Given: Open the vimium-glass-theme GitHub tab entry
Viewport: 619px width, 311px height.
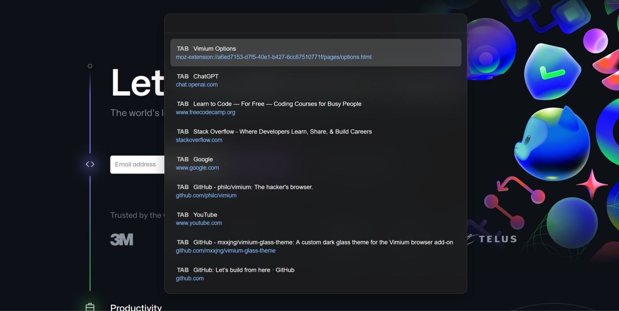Looking at the screenshot, I should click(316, 246).
